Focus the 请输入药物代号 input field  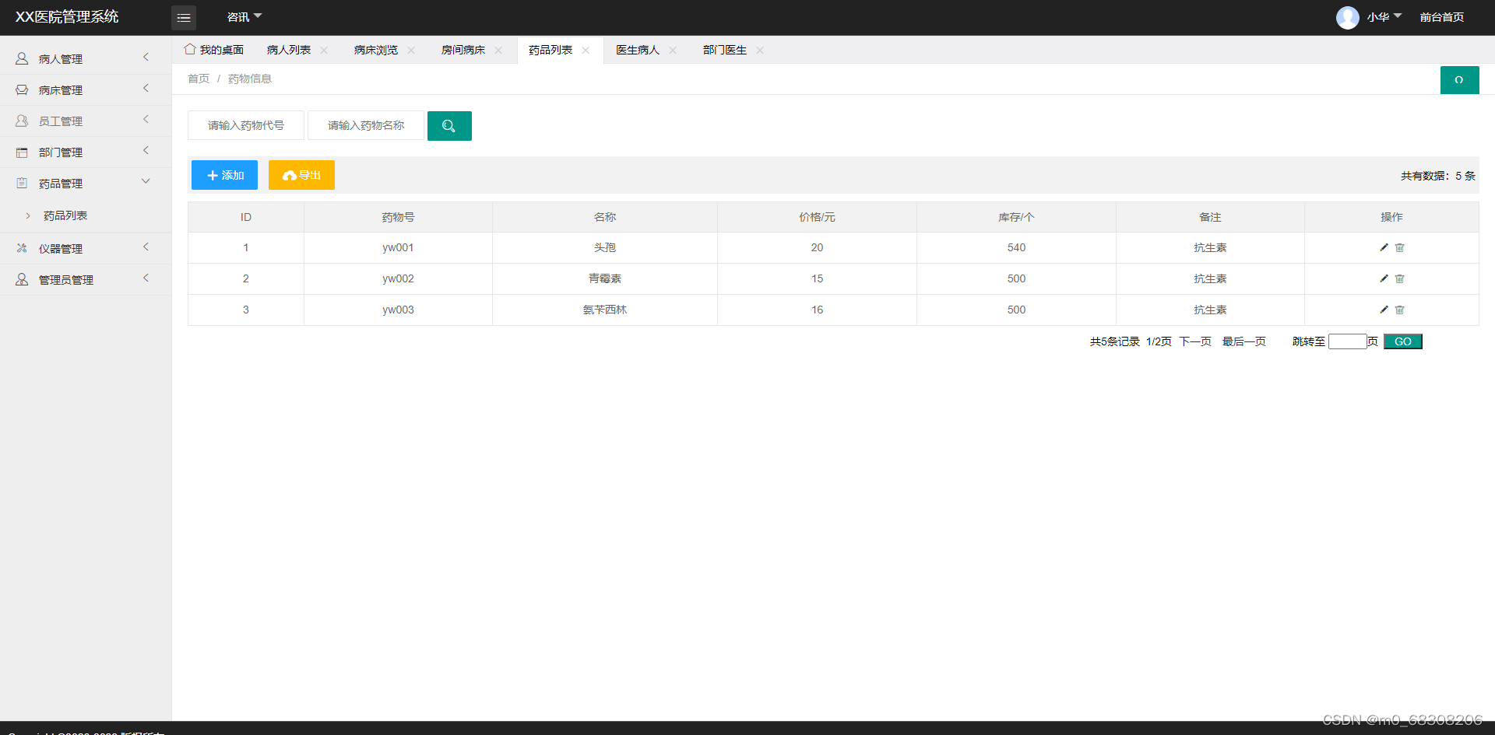point(246,125)
